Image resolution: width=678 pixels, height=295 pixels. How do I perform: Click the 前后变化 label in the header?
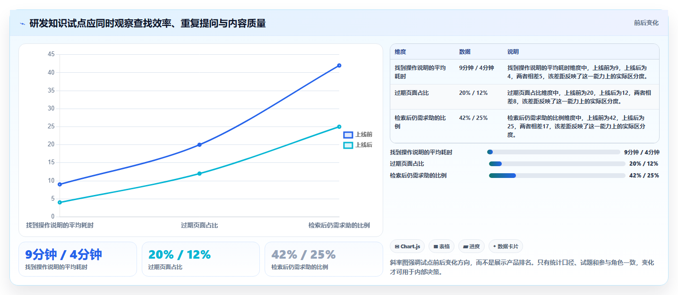646,23
